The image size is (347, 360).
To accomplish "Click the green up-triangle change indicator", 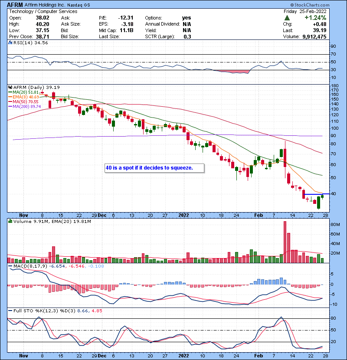I will click(287, 18).
